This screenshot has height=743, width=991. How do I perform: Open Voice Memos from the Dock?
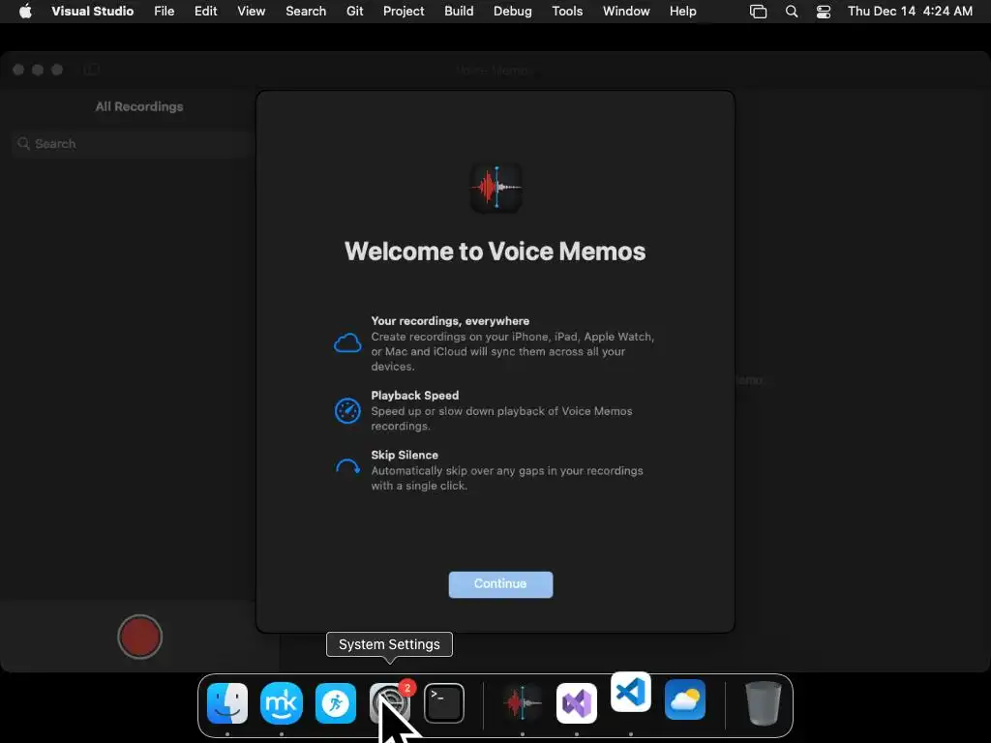(x=522, y=703)
